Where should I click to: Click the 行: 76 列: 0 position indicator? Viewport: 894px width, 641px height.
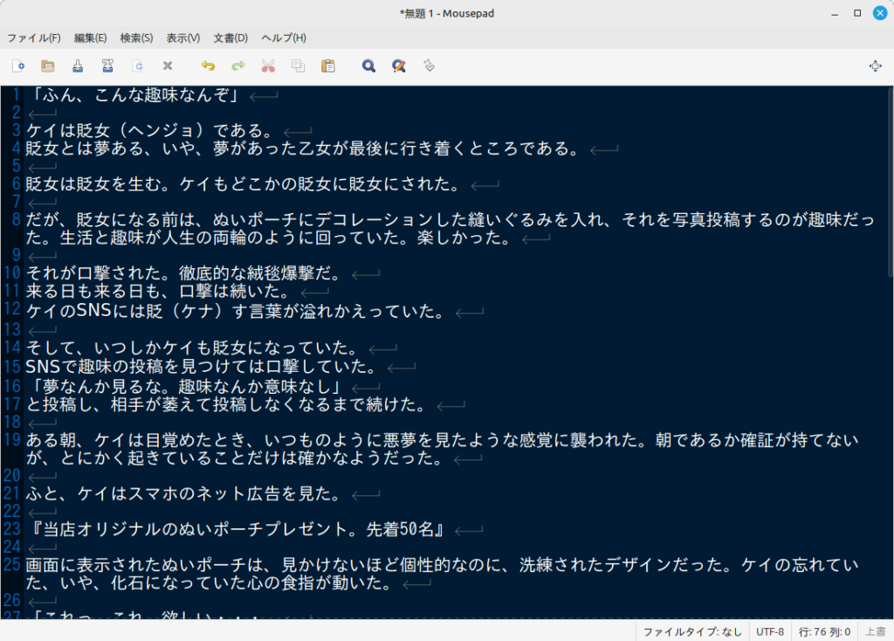pos(826,631)
